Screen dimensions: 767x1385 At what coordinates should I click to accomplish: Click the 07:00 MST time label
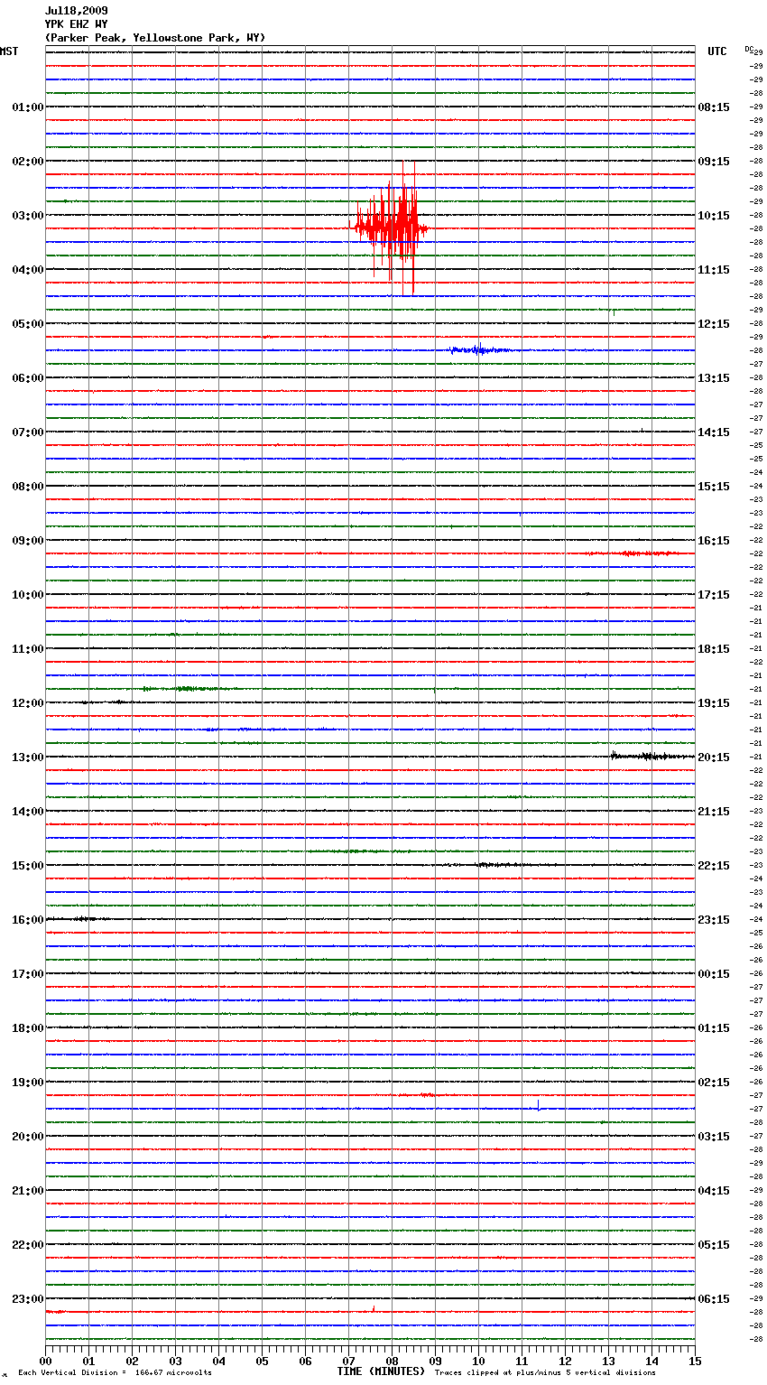[x=28, y=432]
